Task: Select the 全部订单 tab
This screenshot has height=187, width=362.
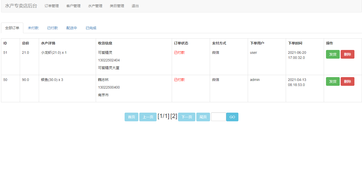Action: click(12, 28)
